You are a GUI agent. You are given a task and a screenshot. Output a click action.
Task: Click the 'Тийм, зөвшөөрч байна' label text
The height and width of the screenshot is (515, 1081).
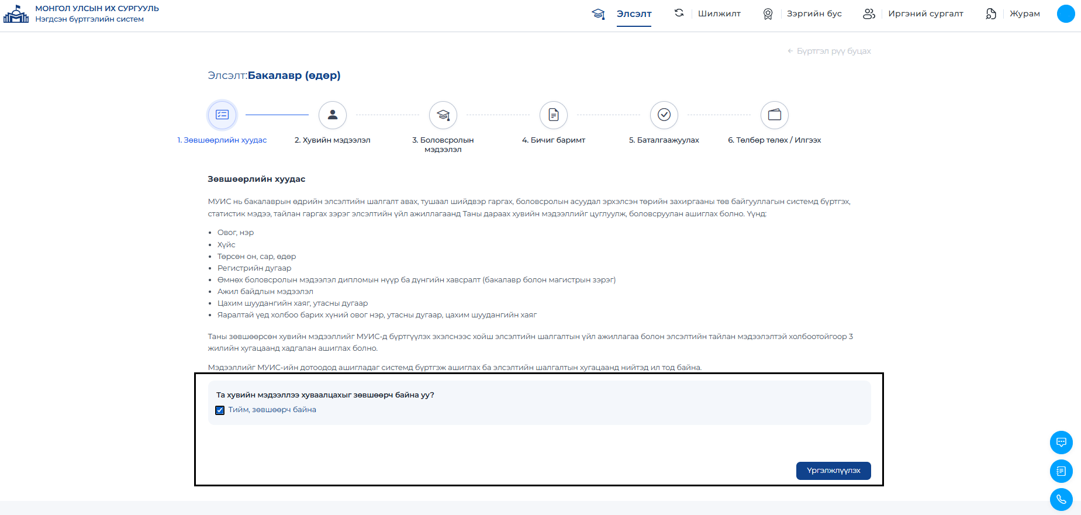272,410
